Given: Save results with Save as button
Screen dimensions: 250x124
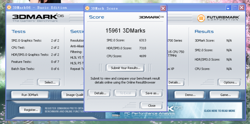Looking at the screenshot, I should pos(152,93).
